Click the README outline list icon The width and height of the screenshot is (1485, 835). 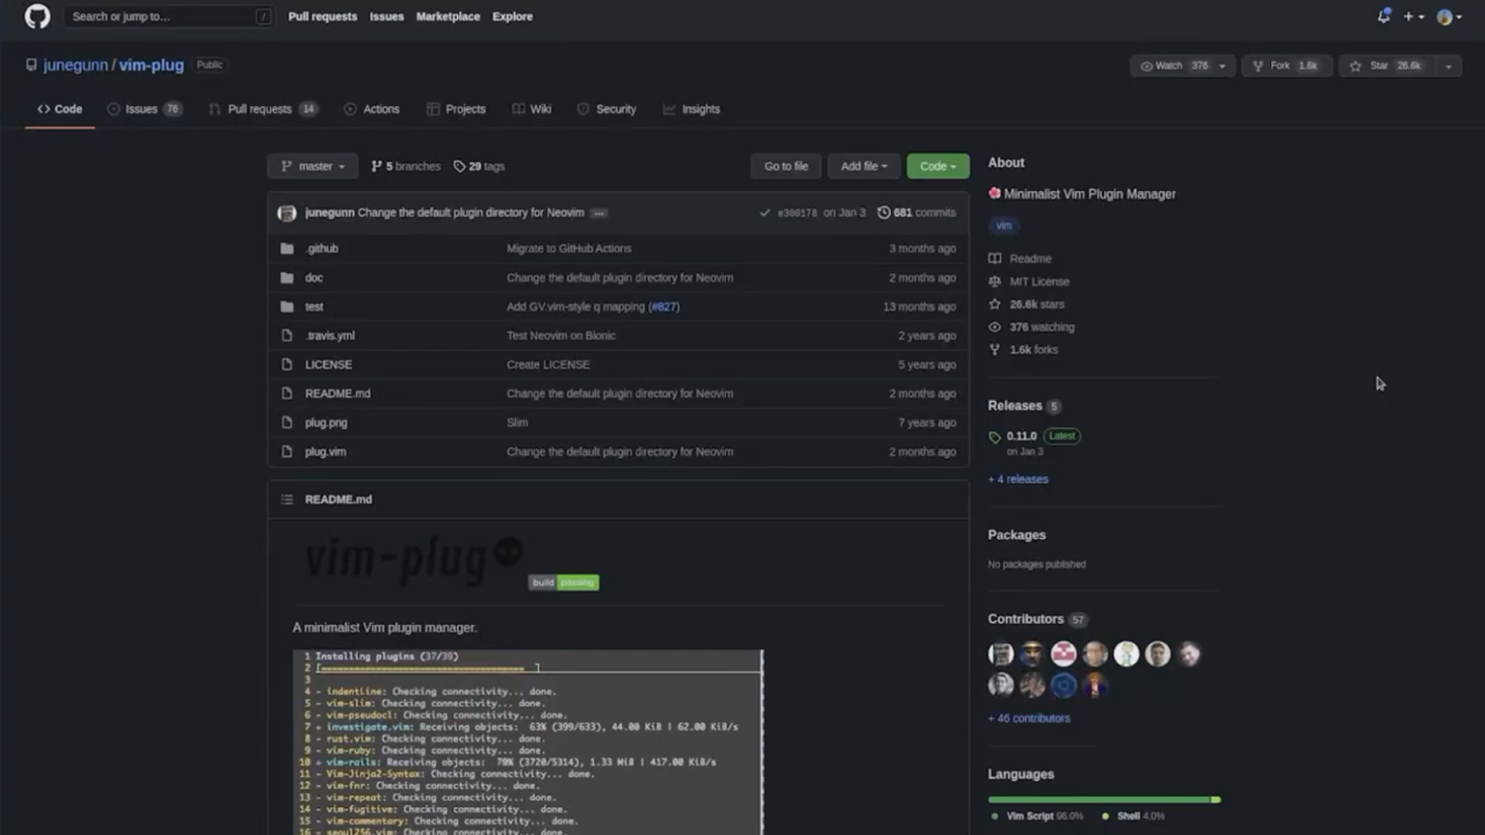pos(286,499)
